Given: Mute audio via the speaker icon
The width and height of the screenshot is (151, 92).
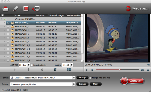Looking at the screenshot, I should point(148,65).
